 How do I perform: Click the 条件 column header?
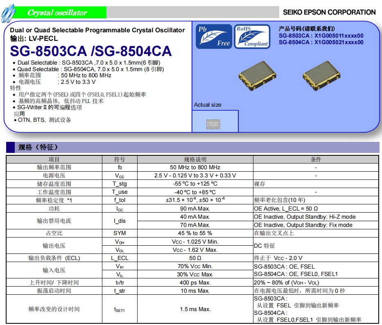pos(316,159)
